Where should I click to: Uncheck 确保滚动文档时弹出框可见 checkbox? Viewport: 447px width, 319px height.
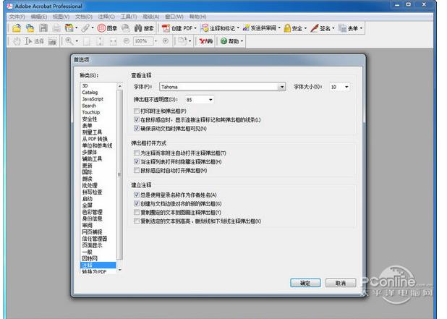[137, 129]
